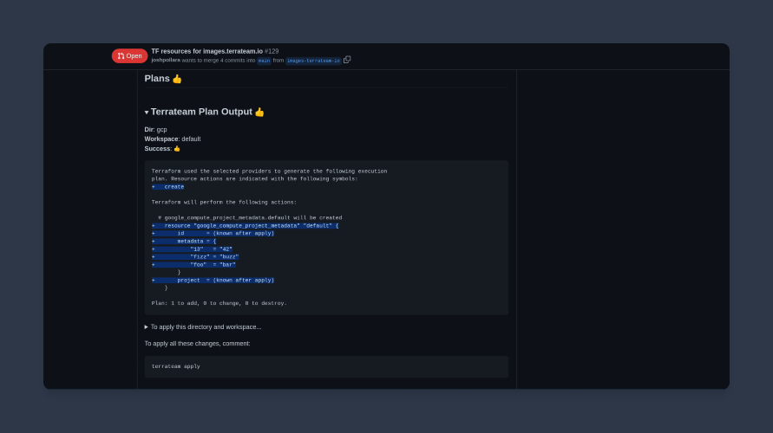The width and height of the screenshot is (773, 433).
Task: Click the Plans heading
Action: (157, 78)
